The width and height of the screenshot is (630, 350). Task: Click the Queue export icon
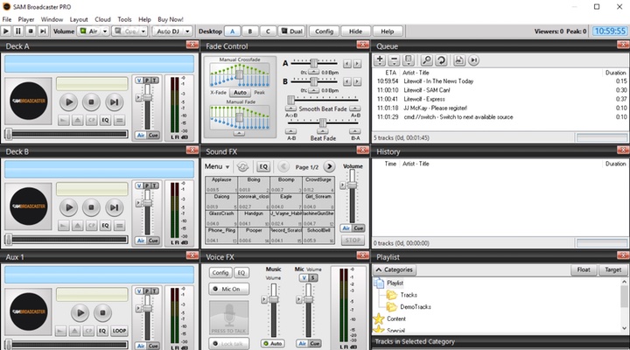pos(459,60)
